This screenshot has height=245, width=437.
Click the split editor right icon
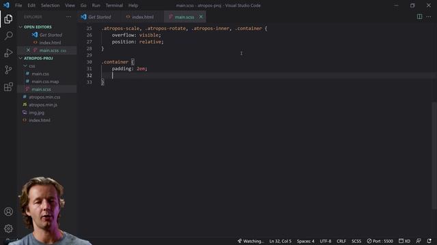click(x=419, y=16)
